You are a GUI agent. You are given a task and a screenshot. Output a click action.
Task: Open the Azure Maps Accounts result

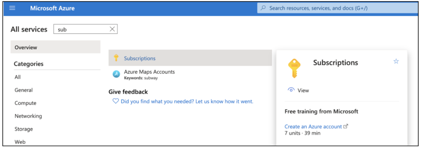(x=149, y=72)
